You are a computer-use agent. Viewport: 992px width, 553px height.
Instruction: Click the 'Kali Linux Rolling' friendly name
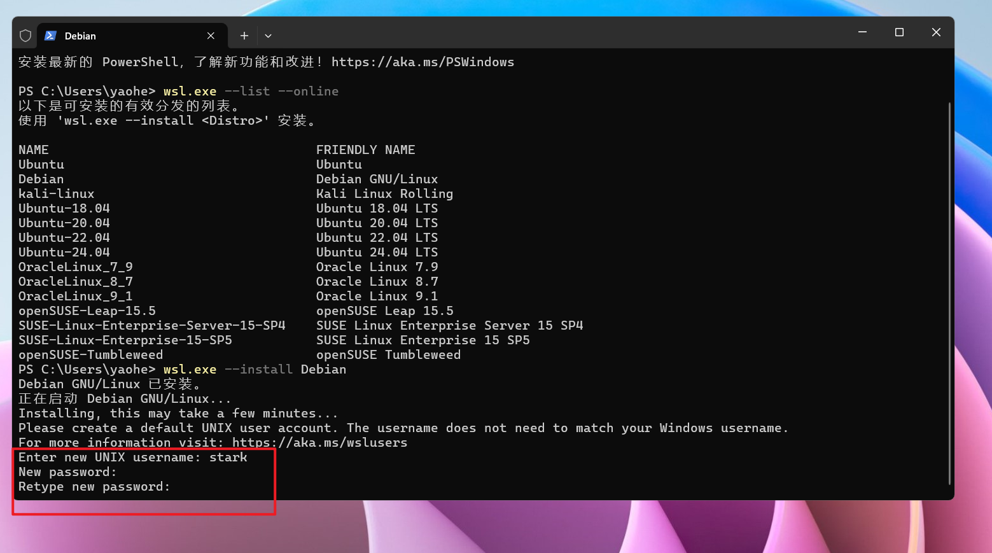[384, 193]
